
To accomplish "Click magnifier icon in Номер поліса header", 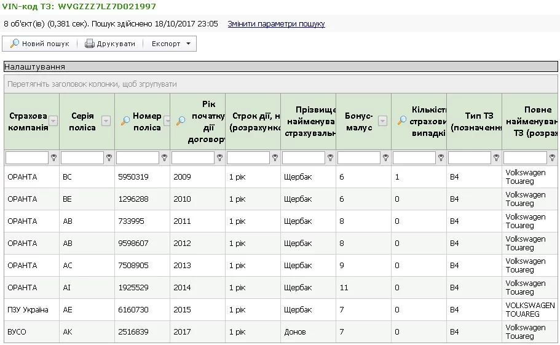I will pyautogui.click(x=125, y=121).
